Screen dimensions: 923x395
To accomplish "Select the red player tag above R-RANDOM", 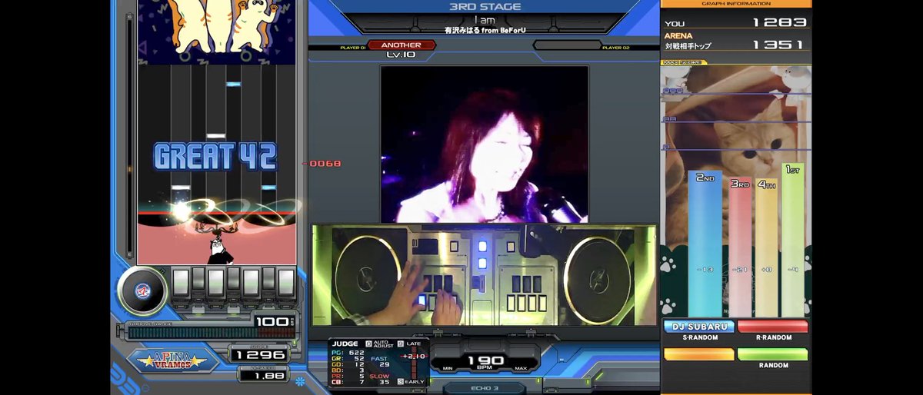I will [x=772, y=327].
